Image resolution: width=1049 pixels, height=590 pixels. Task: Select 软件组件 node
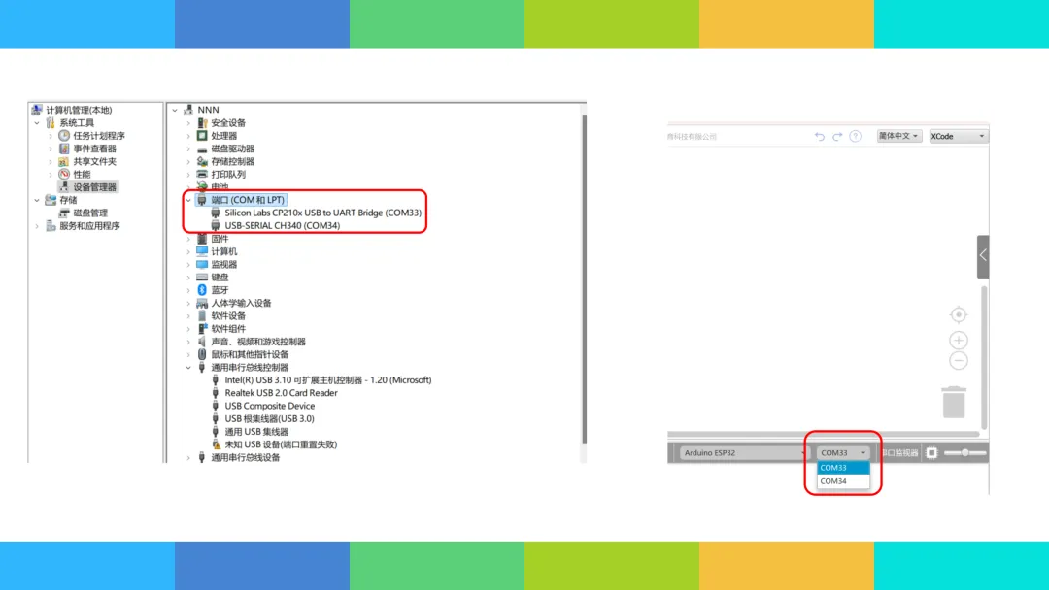[228, 329]
